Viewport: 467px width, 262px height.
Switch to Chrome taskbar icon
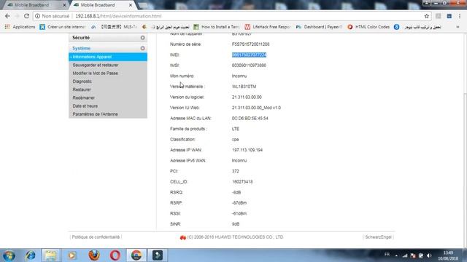click(136, 255)
